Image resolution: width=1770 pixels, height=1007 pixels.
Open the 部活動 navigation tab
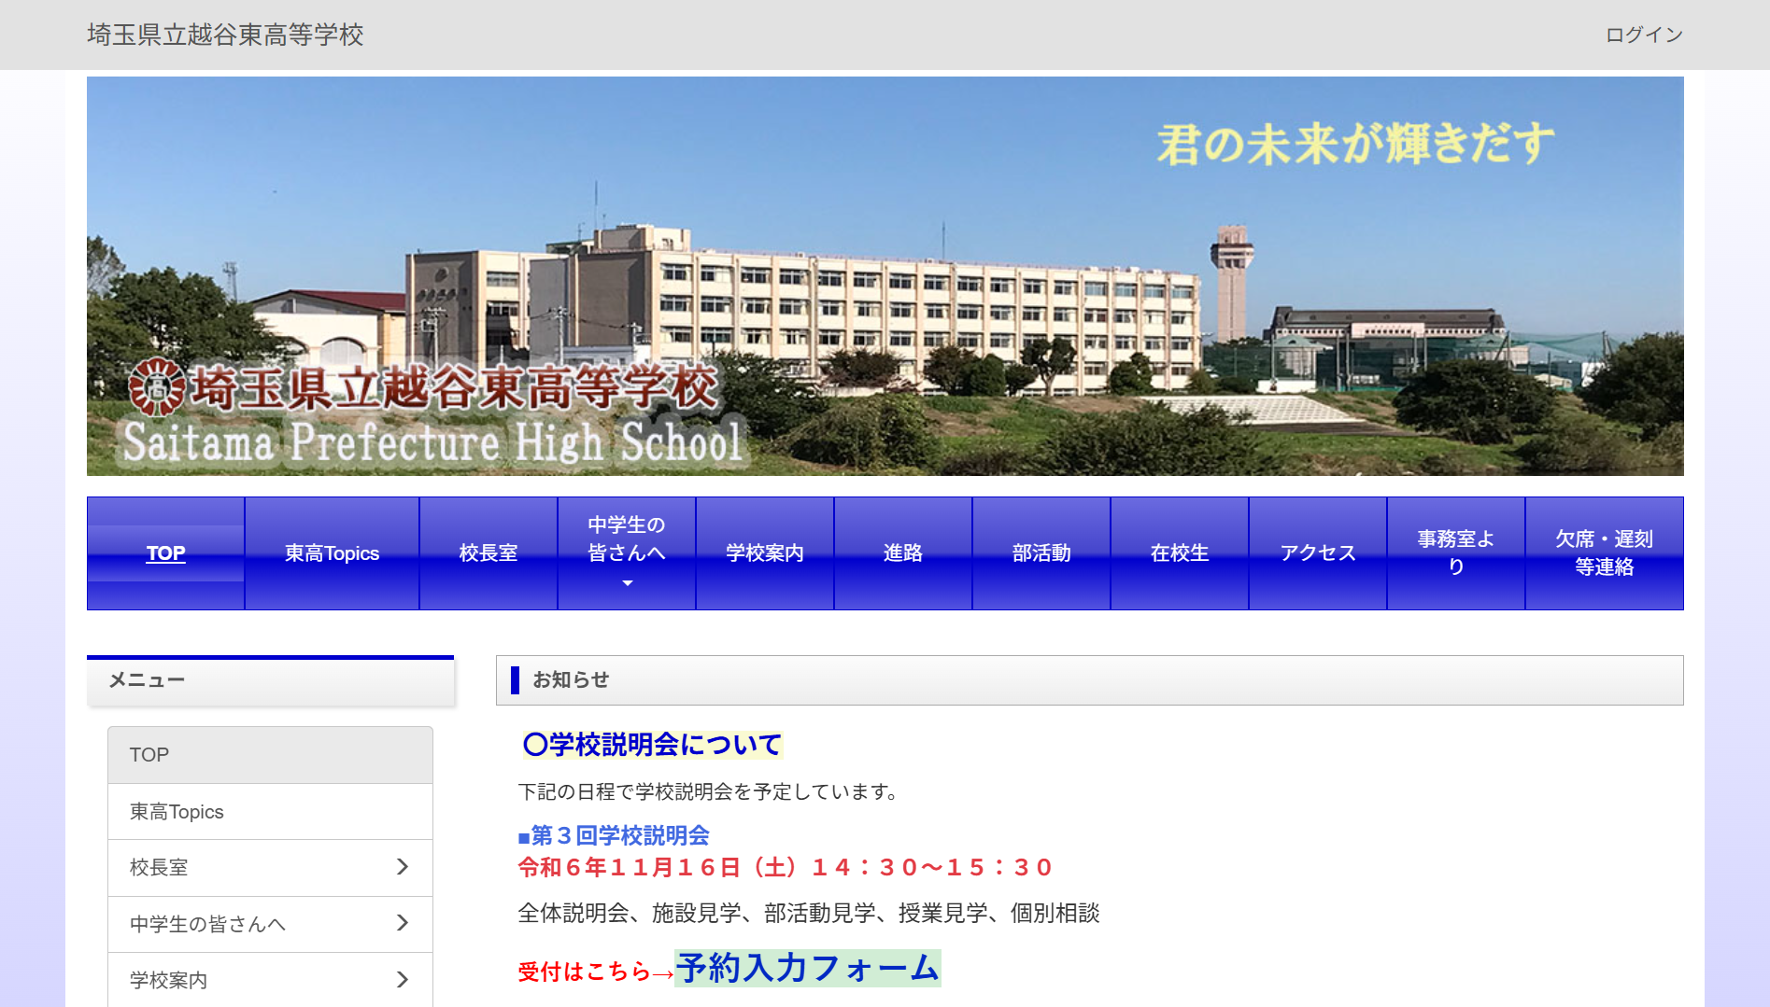click(1041, 553)
